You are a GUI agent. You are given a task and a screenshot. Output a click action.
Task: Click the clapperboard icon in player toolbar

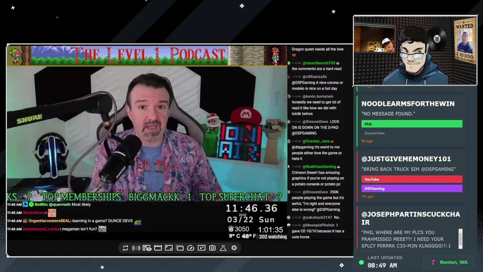(x=158, y=248)
